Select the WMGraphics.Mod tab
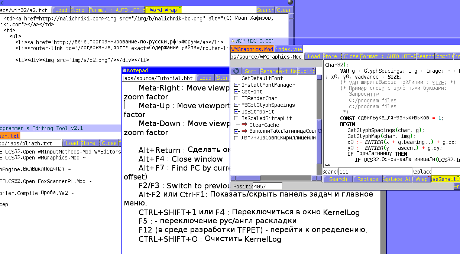The width and height of the screenshot is (460, 254). tap(252, 49)
